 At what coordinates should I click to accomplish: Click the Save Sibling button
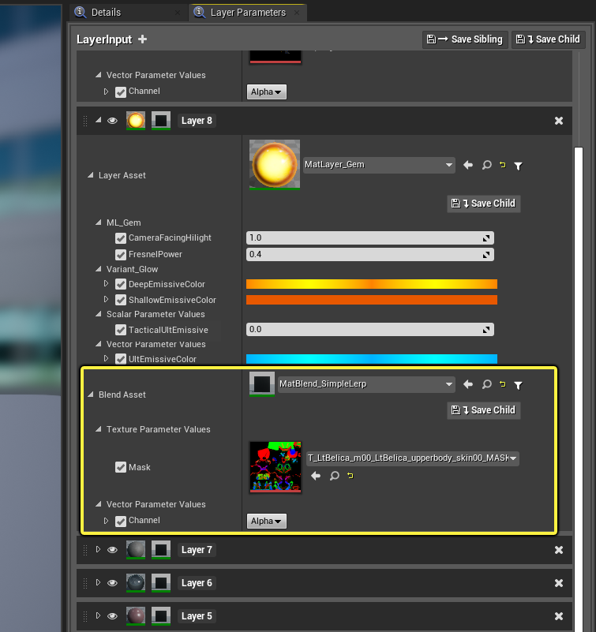[464, 39]
